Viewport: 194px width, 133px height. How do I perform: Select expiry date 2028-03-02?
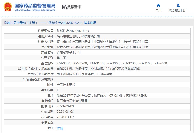coord(65,117)
